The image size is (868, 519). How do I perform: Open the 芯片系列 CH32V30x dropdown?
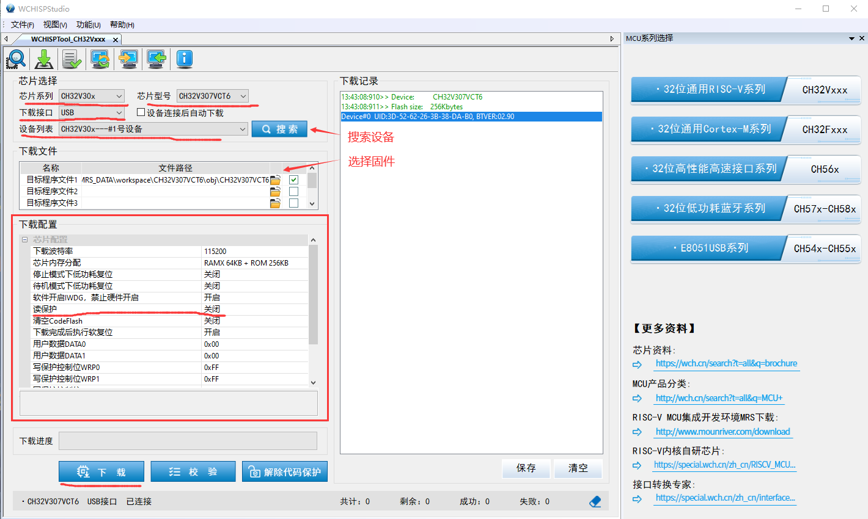click(x=92, y=96)
